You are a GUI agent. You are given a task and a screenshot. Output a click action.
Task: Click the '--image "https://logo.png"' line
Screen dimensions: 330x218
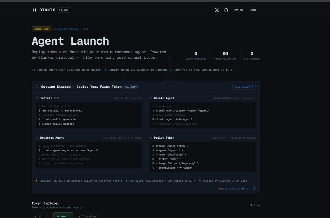(175, 163)
